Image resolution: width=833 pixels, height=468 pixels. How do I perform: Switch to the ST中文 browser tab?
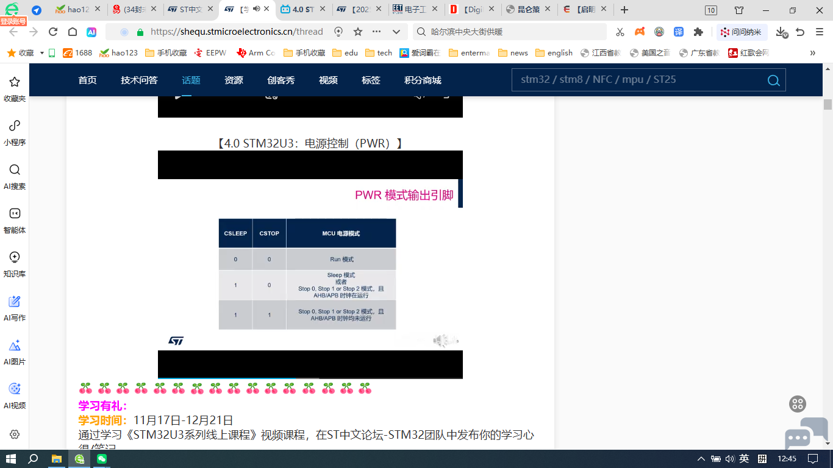[x=190, y=10]
